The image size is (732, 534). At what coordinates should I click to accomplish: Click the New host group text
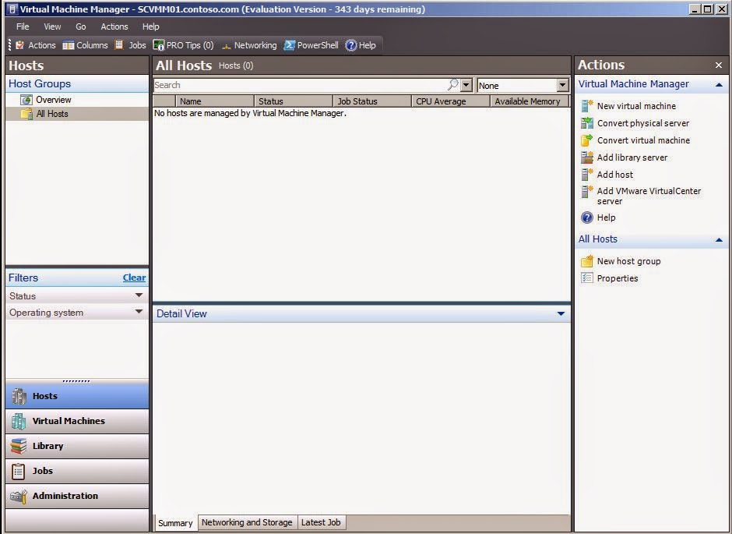(x=628, y=261)
